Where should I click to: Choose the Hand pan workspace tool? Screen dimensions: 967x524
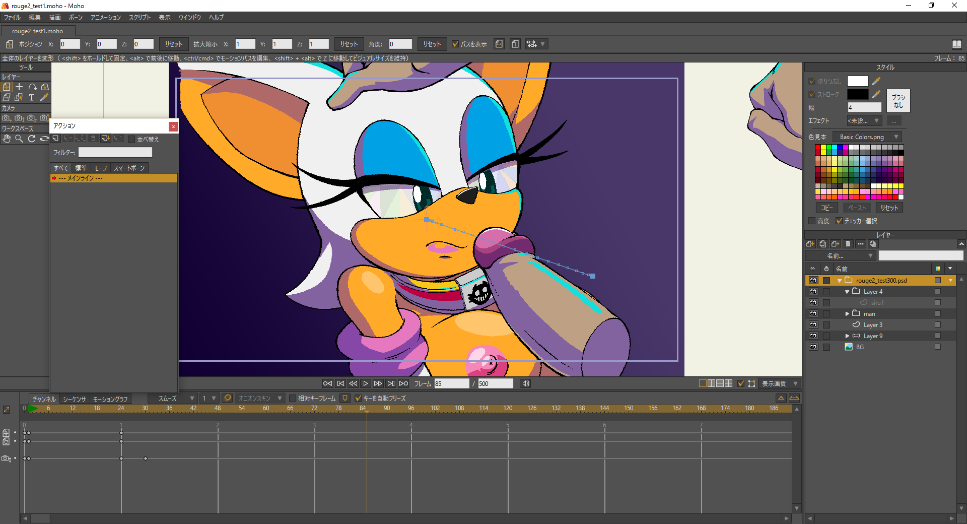7,139
